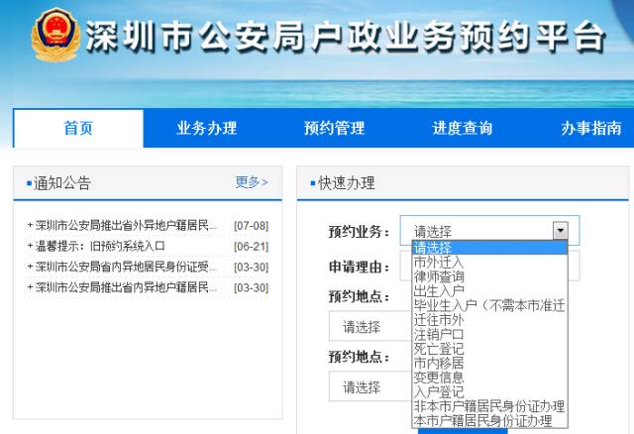Go to the 进度查询 tab
Screen dimensions: 634x434
tap(463, 128)
